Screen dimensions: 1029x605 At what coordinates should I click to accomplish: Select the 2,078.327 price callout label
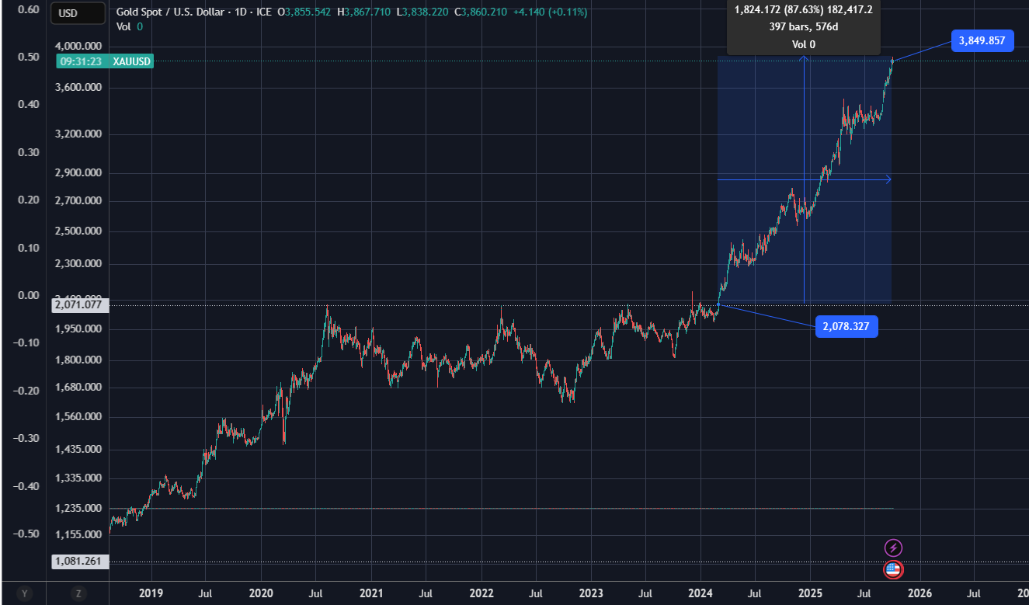(x=846, y=327)
